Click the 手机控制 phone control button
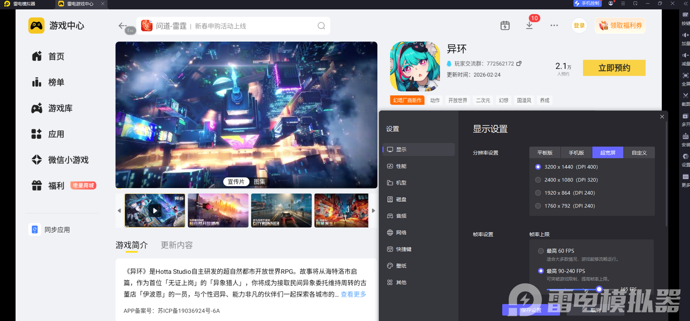690x321 pixels. tap(587, 3)
